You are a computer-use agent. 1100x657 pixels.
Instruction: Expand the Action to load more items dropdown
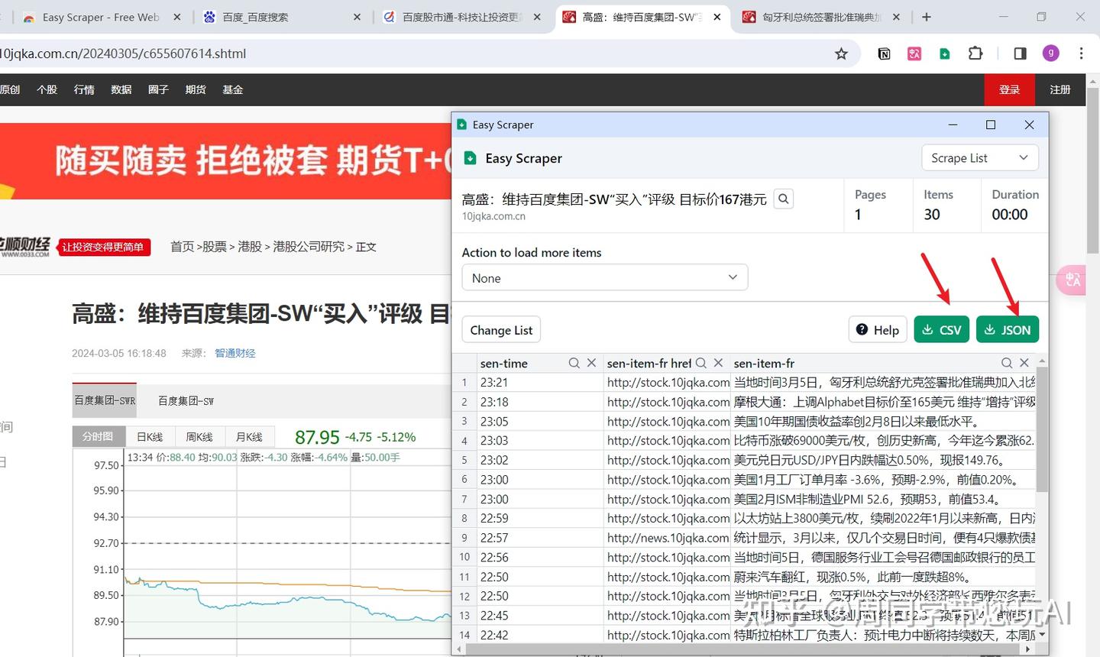[x=604, y=277]
